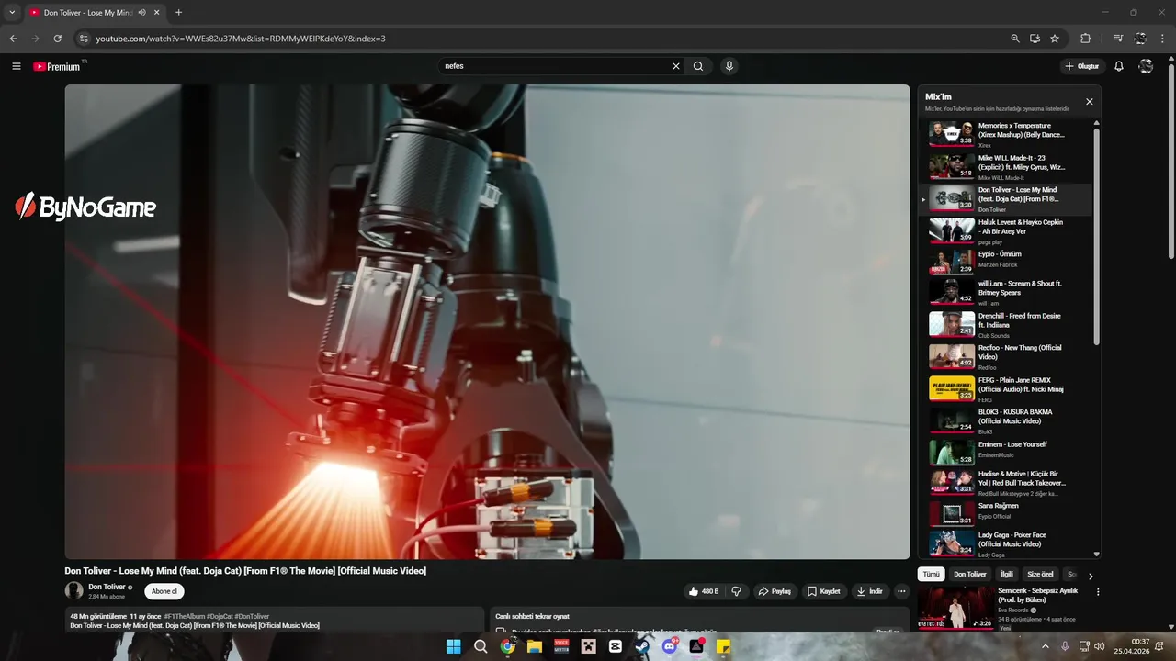Image resolution: width=1176 pixels, height=661 pixels.
Task: Click the Kaydet save button
Action: pos(824,591)
